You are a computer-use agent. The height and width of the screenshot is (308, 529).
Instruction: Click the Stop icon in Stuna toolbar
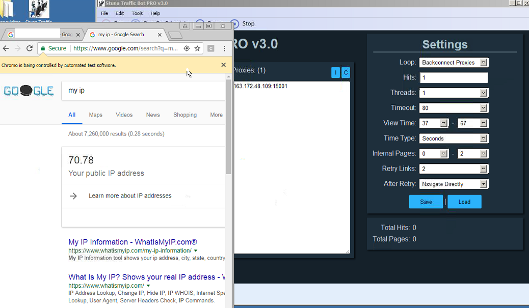tap(235, 23)
